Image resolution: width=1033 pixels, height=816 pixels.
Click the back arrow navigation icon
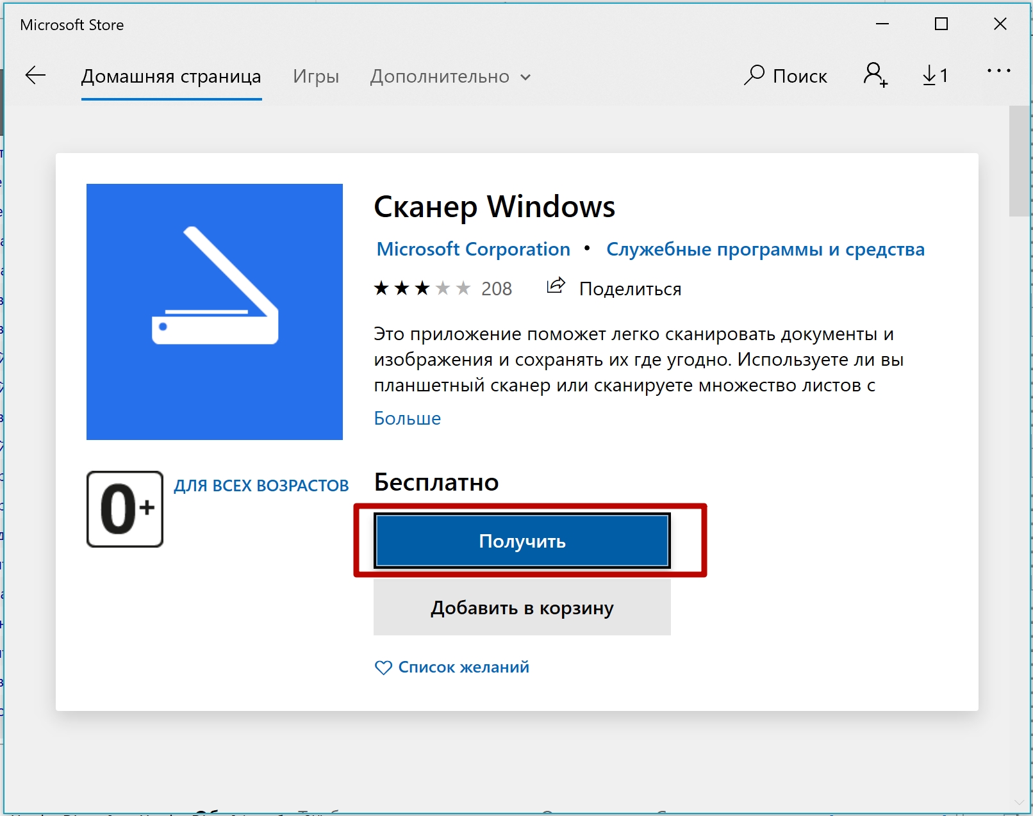(x=35, y=76)
